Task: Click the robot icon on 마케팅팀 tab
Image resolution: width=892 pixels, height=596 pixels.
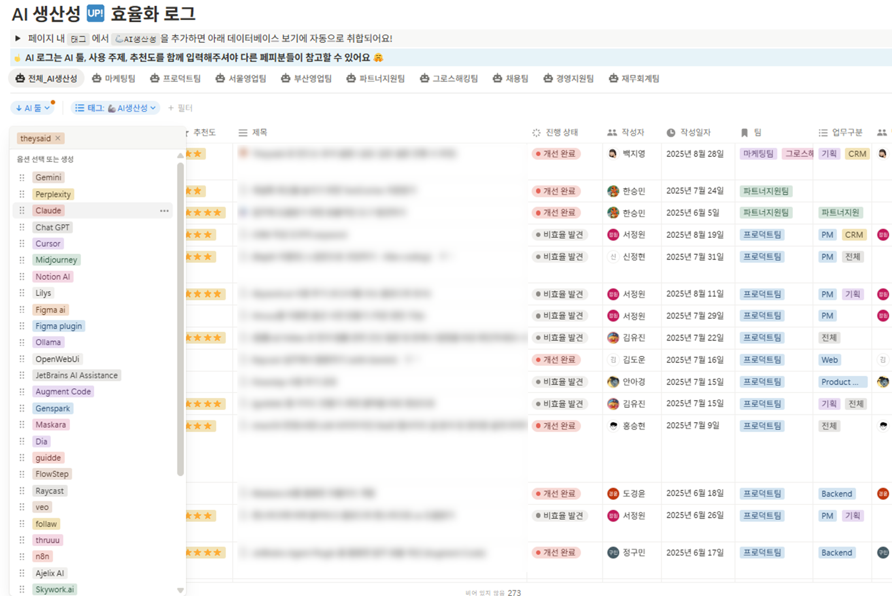Action: [x=96, y=78]
